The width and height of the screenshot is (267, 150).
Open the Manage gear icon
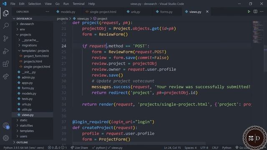5,138
